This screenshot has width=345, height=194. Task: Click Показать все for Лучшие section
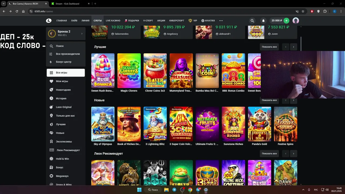pyautogui.click(x=269, y=47)
